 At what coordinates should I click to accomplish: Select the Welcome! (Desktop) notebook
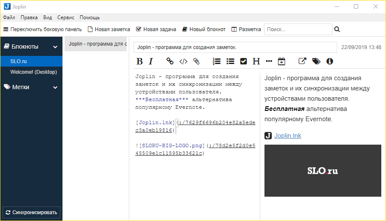(31, 72)
